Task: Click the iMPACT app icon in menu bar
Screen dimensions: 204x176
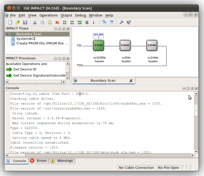Action: [x=6, y=15]
